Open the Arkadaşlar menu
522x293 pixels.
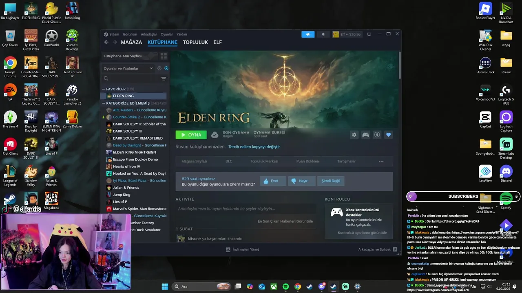(x=149, y=35)
